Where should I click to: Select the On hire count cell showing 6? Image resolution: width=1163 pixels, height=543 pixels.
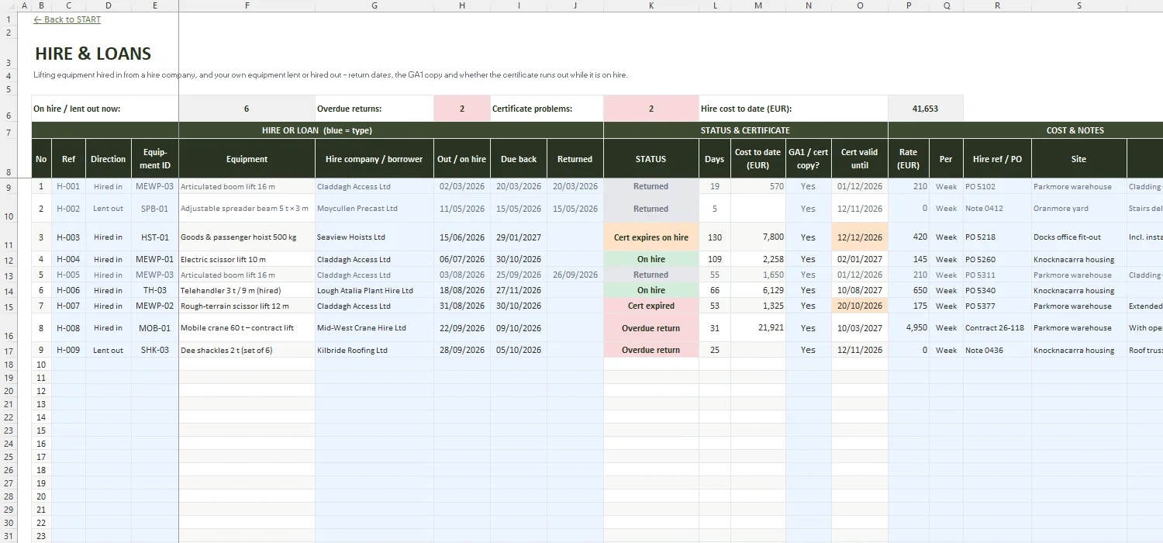point(247,109)
